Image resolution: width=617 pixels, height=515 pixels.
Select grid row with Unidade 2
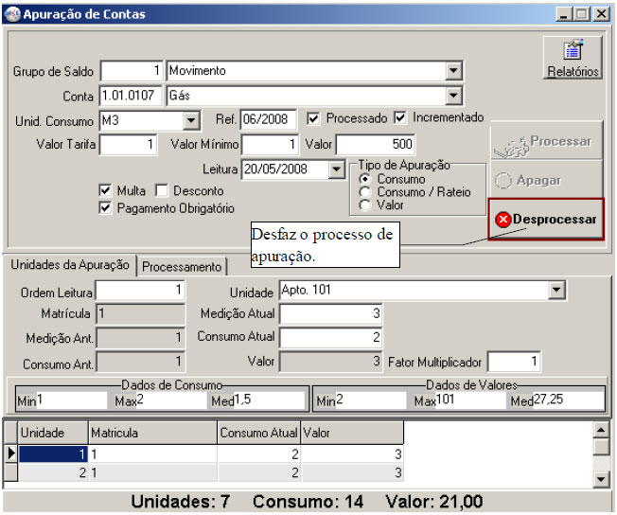click(x=211, y=472)
